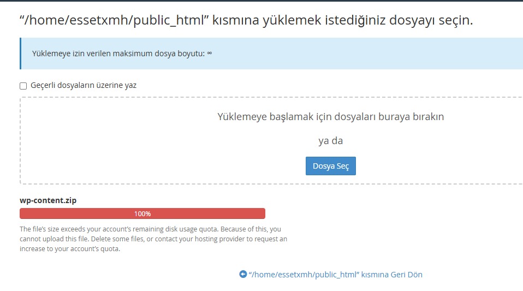Click the 'Geçerli dosyaların üzerine yaz' label text
Viewport: 523px width, 291px height.
click(x=84, y=86)
